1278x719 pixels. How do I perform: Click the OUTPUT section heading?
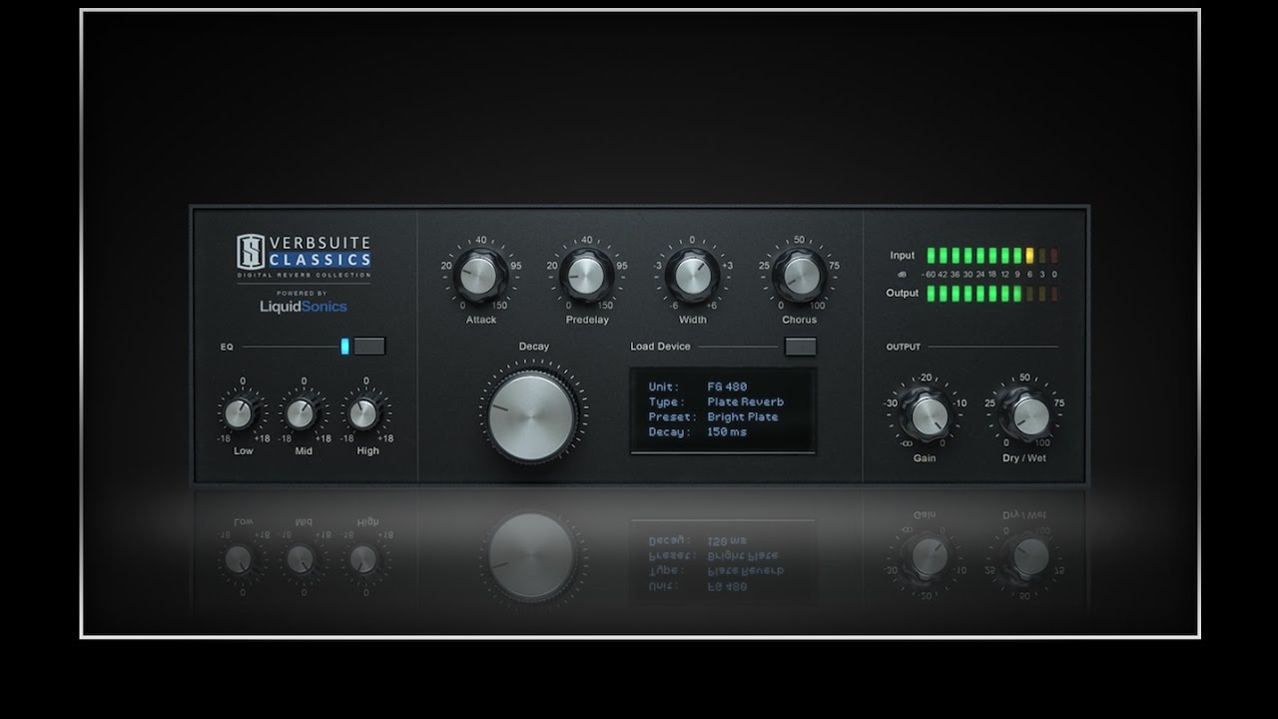[904, 348]
